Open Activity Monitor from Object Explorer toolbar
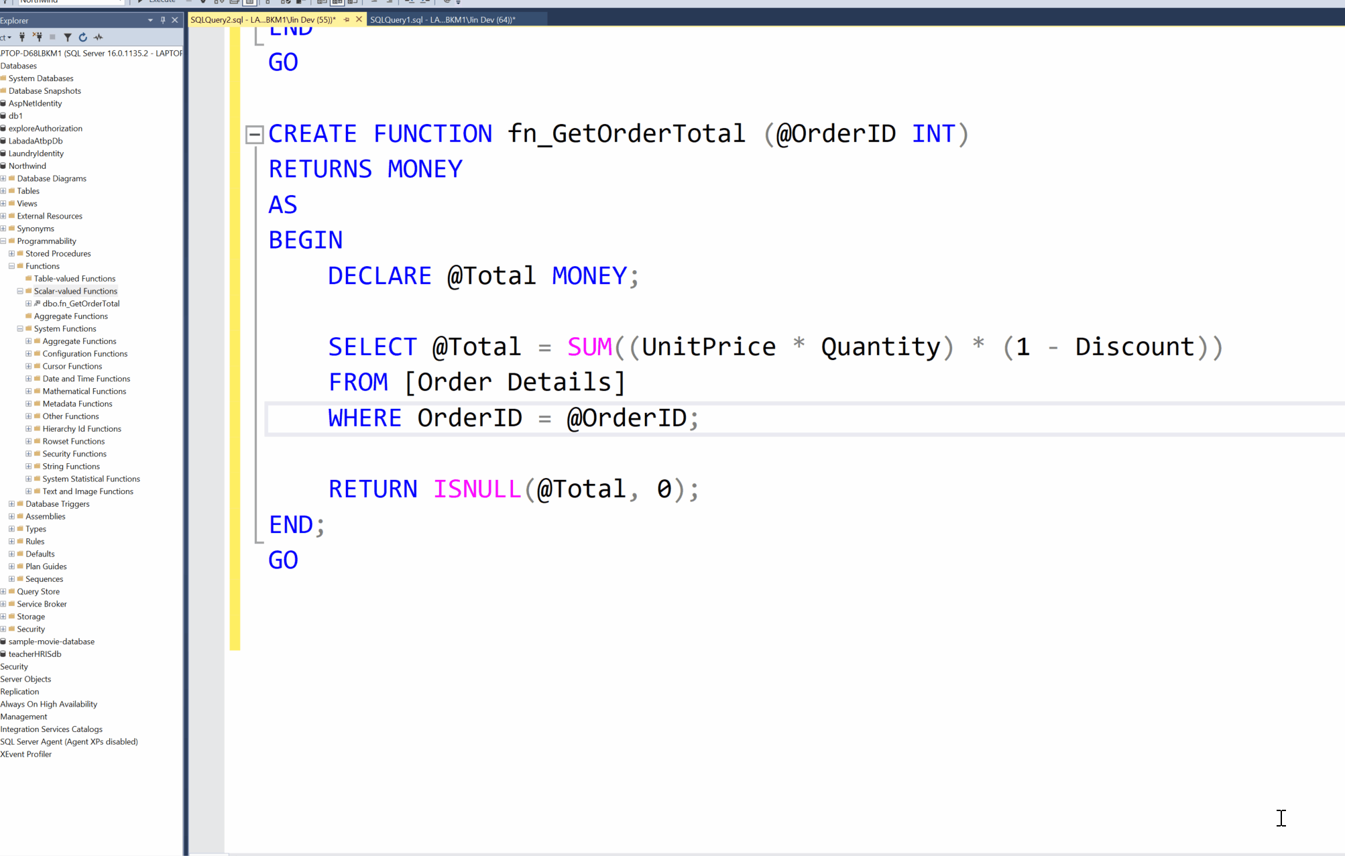Screen dimensions: 1345x856 [x=99, y=38]
